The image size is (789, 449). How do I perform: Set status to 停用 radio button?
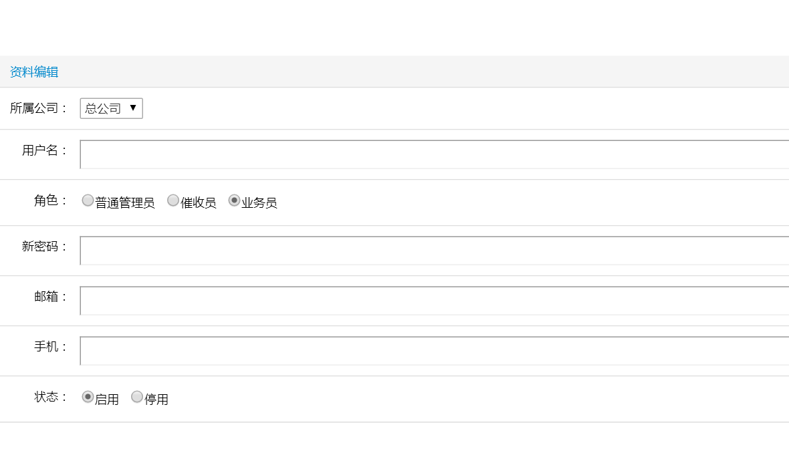pos(137,397)
